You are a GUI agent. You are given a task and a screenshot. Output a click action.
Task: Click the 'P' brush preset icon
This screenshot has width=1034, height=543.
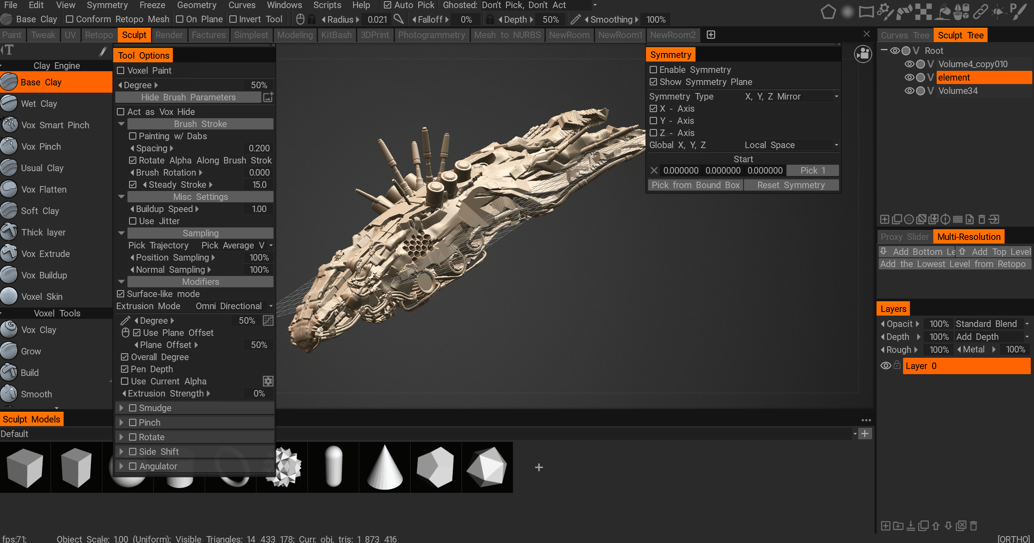(x=1018, y=11)
